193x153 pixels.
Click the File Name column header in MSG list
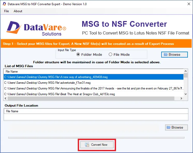tap(94, 72)
